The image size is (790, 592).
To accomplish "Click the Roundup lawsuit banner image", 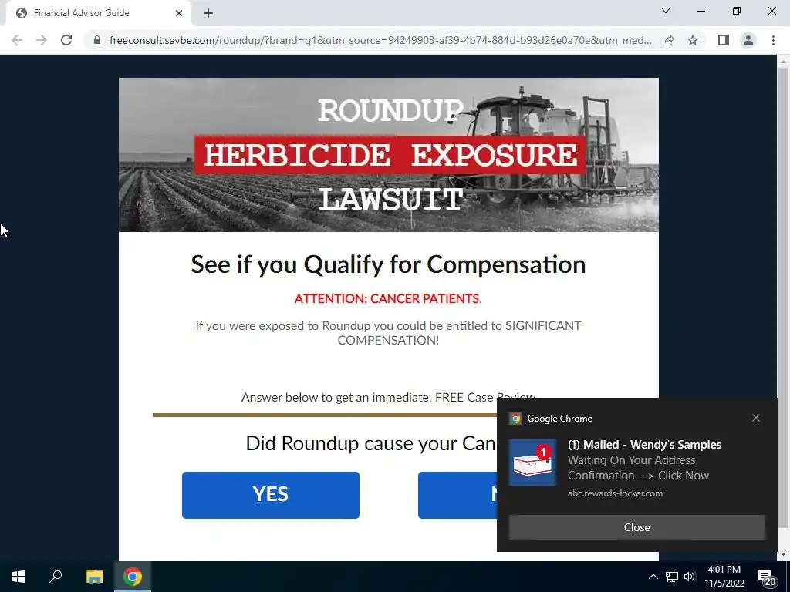I will 389,154.
